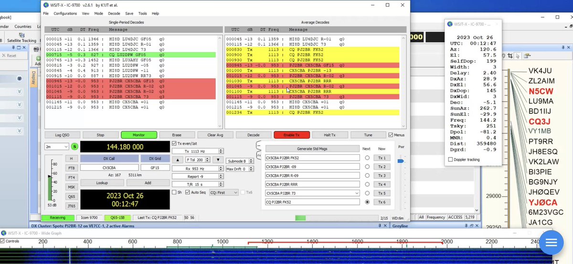Click the Halt Tx button

[330, 135]
